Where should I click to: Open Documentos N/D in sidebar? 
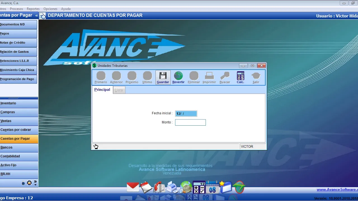click(x=18, y=25)
